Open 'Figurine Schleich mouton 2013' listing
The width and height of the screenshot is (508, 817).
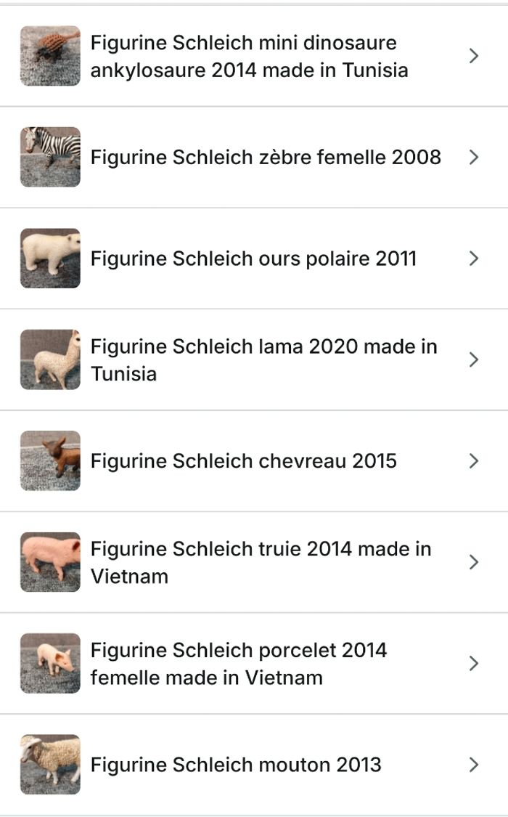pos(236,764)
